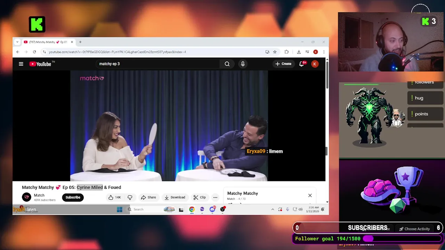Open Chrome from the taskbar

point(192,209)
